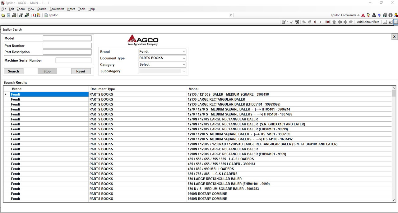
Task: Click the user icon at far right
Action: 396,15
